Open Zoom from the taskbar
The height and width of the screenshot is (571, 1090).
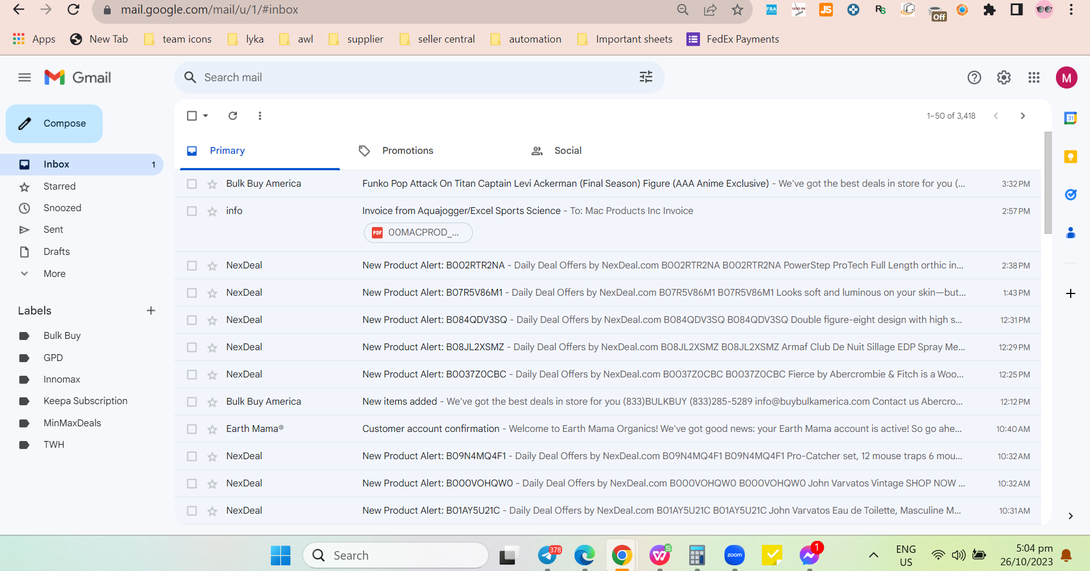click(x=735, y=555)
